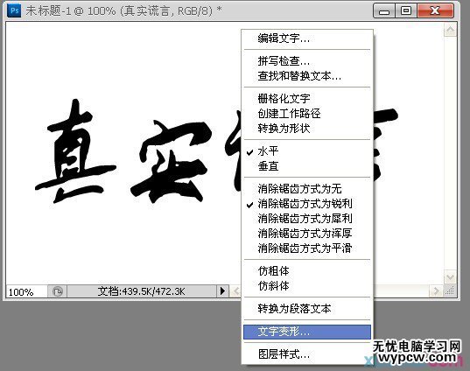Select 创建工作路径 menu item

click(307, 114)
